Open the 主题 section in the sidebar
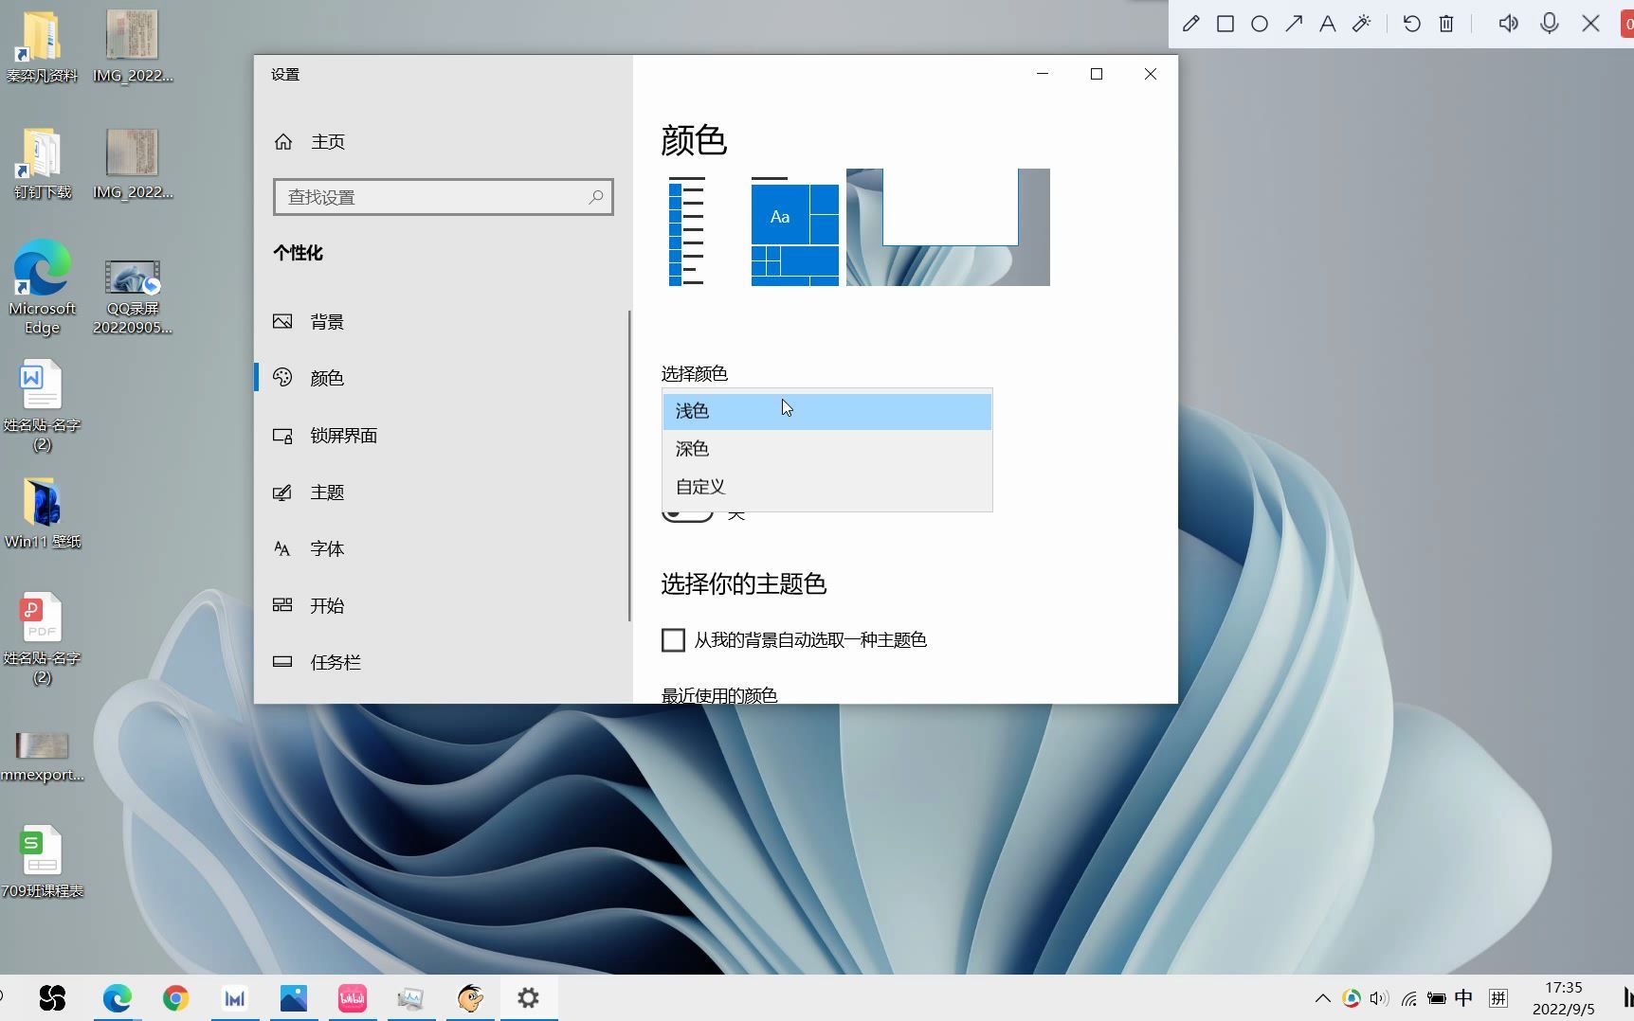The image size is (1634, 1021). tap(327, 492)
